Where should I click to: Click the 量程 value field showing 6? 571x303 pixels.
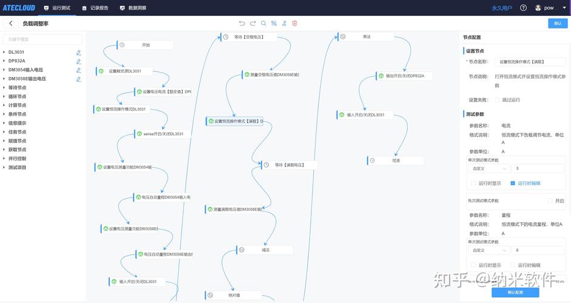click(538, 250)
